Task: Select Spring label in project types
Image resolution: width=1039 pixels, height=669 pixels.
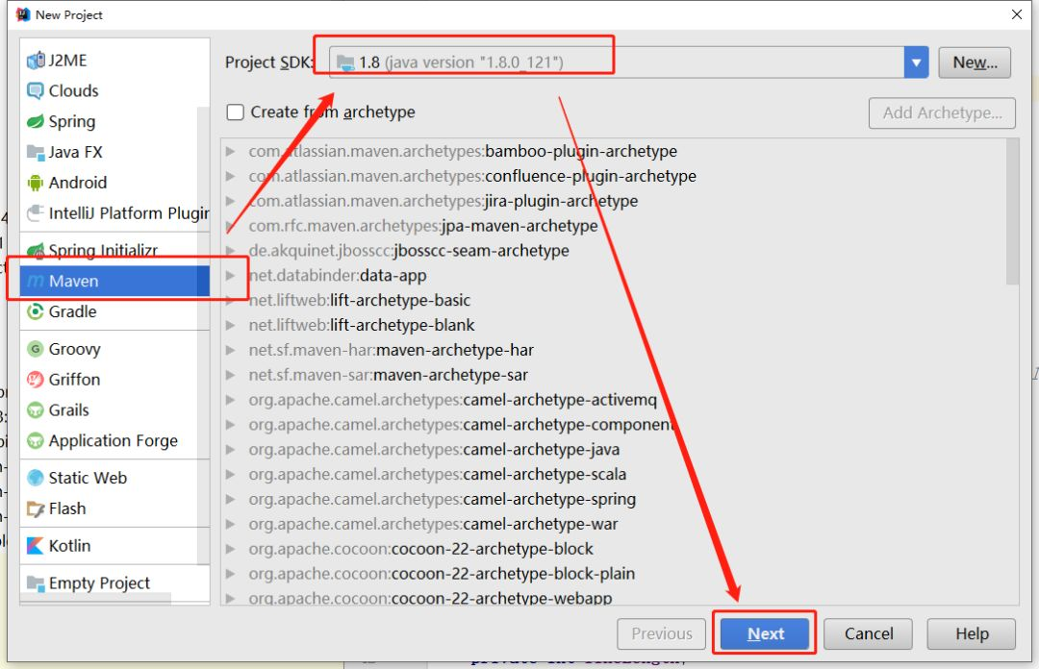Action: coord(72,122)
